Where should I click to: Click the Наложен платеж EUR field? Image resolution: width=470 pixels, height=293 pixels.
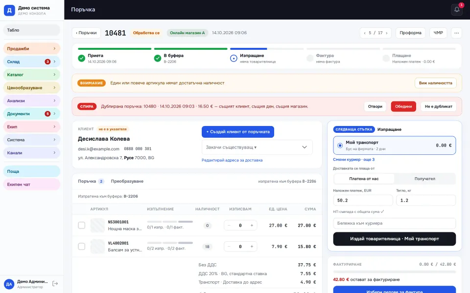(363, 200)
